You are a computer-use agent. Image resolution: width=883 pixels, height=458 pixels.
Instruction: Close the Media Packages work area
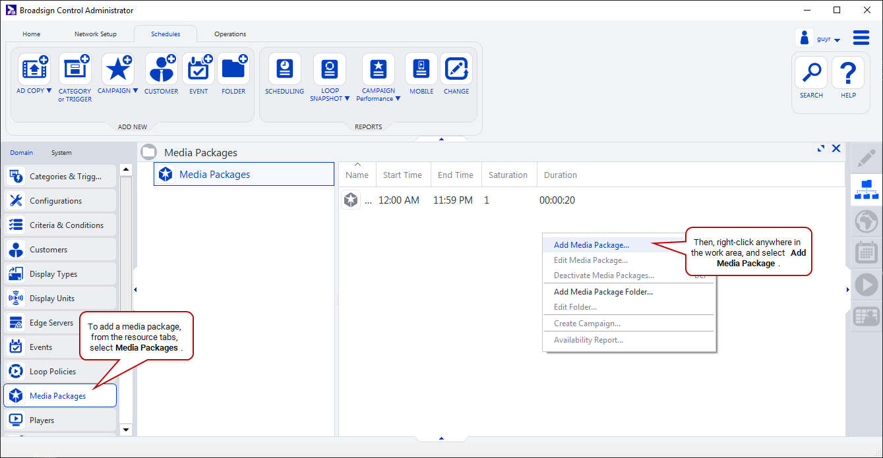(x=836, y=149)
